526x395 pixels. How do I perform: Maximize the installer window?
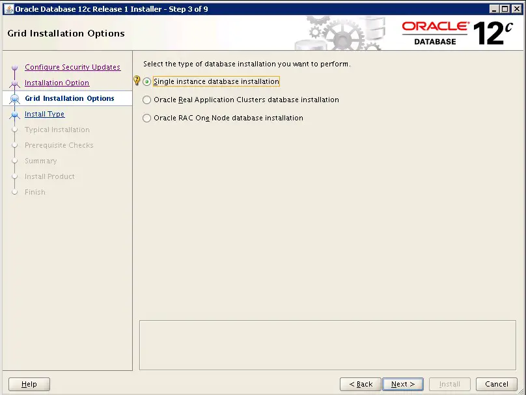coord(505,9)
